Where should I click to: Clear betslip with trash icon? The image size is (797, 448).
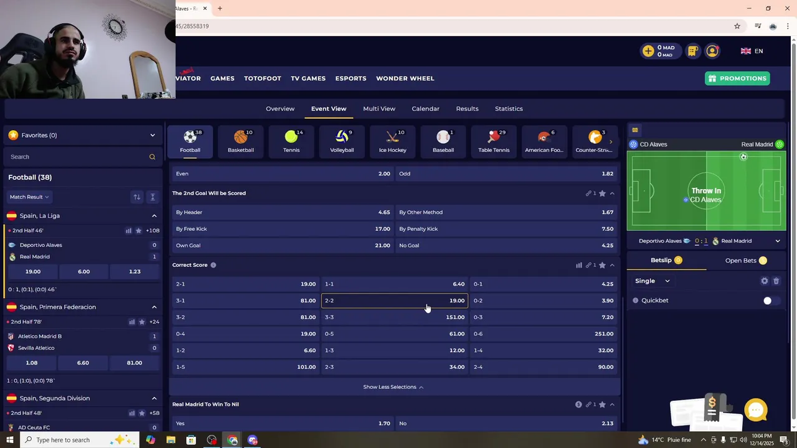(x=776, y=281)
